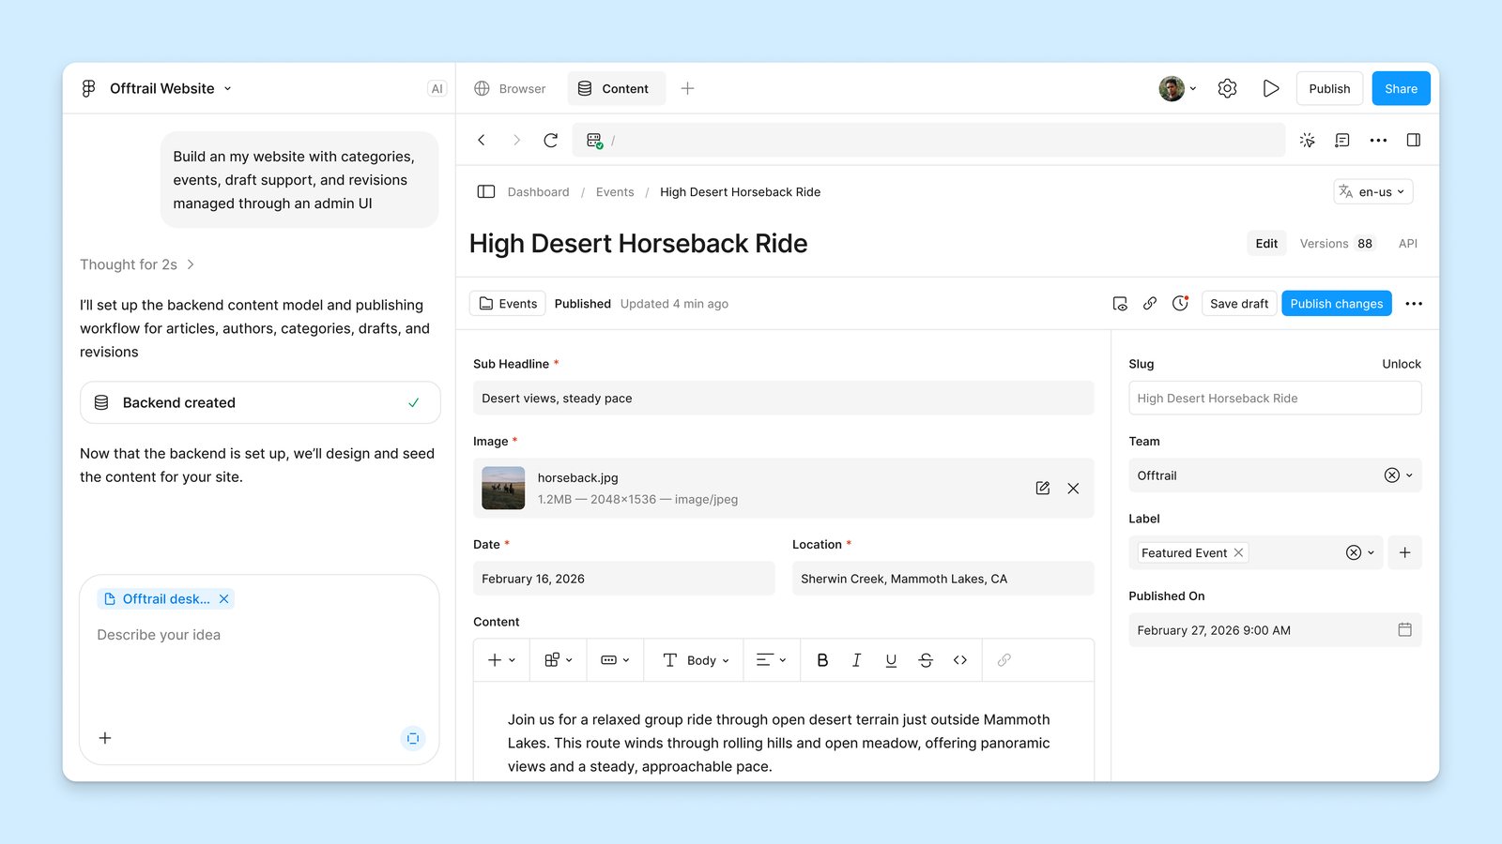The image size is (1502, 844).
Task: Open the API tab
Action: (x=1407, y=243)
